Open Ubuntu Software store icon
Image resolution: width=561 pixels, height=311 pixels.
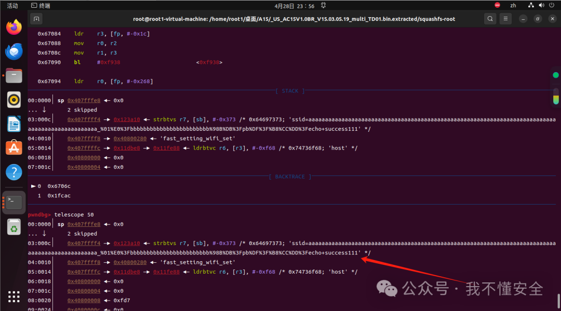coord(14,148)
